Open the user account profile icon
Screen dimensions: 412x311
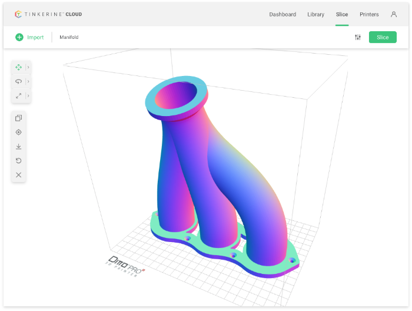(x=393, y=14)
